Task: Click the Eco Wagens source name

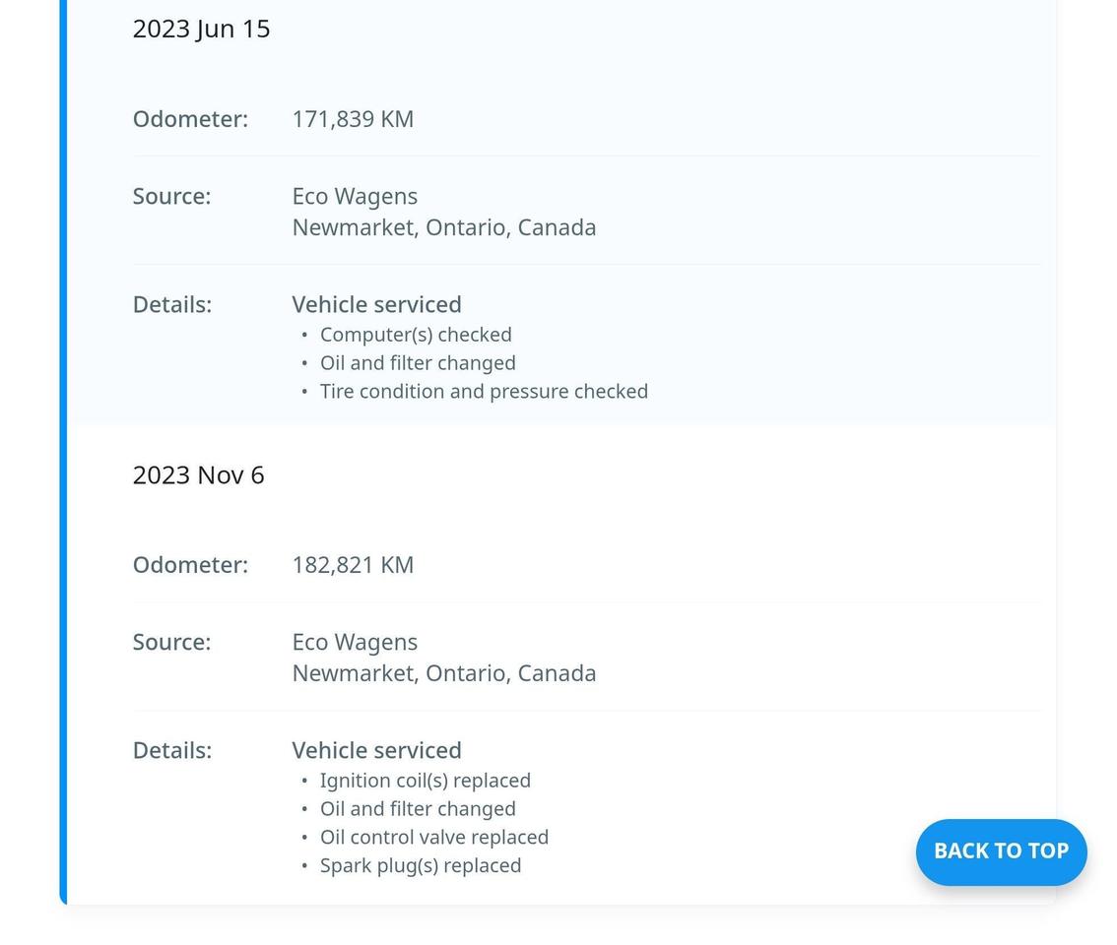Action: click(355, 196)
